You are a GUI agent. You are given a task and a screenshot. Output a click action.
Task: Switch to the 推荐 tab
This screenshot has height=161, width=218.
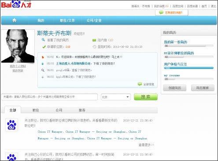(82, 110)
